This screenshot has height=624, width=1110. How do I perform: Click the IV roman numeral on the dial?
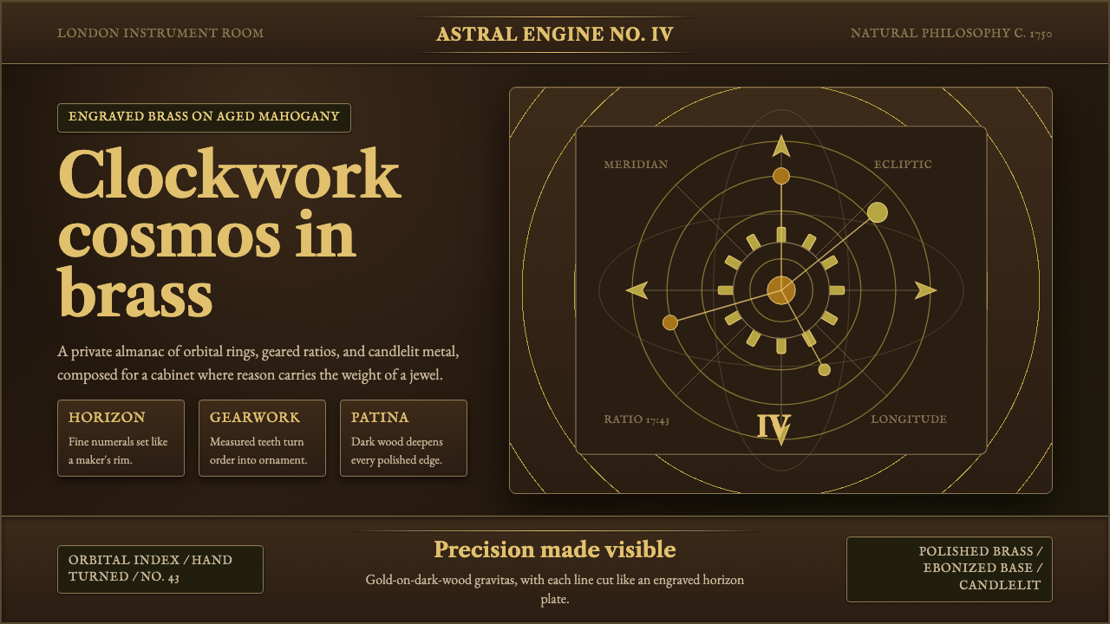(x=774, y=425)
